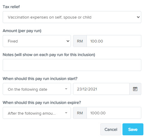Click the Cancel button

(x=111, y=129)
